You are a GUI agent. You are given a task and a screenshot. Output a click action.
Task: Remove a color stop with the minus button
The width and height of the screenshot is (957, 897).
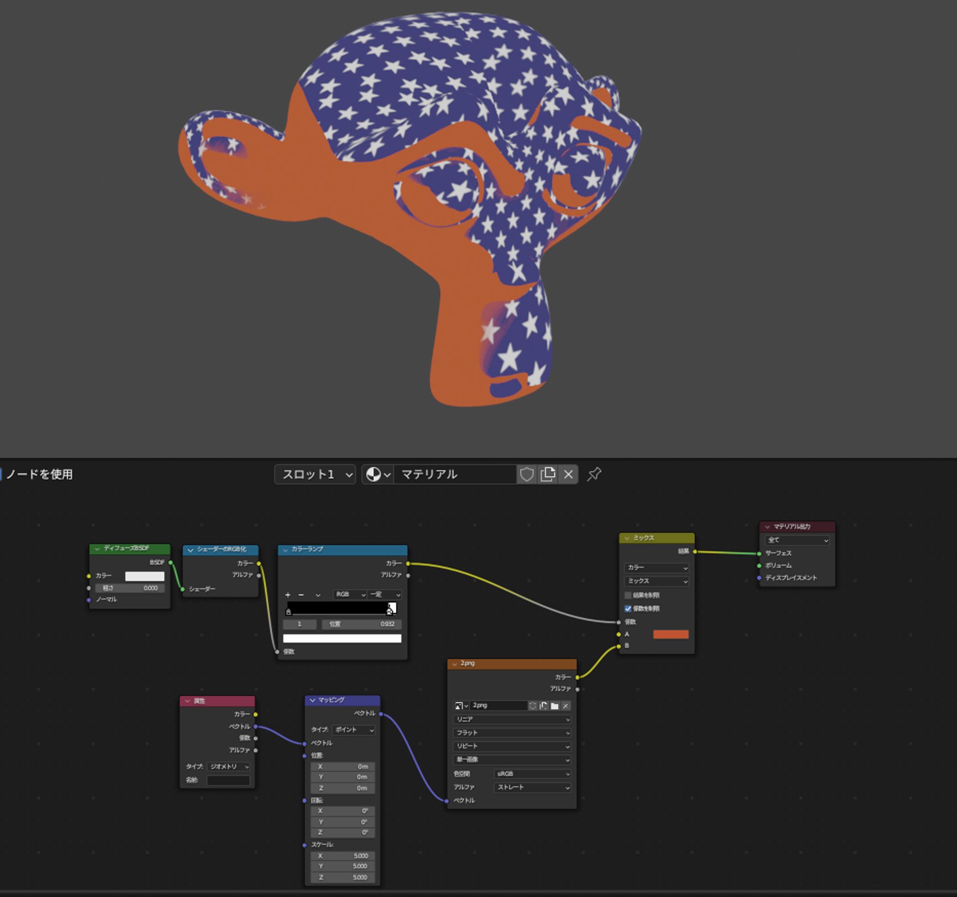[x=301, y=594]
